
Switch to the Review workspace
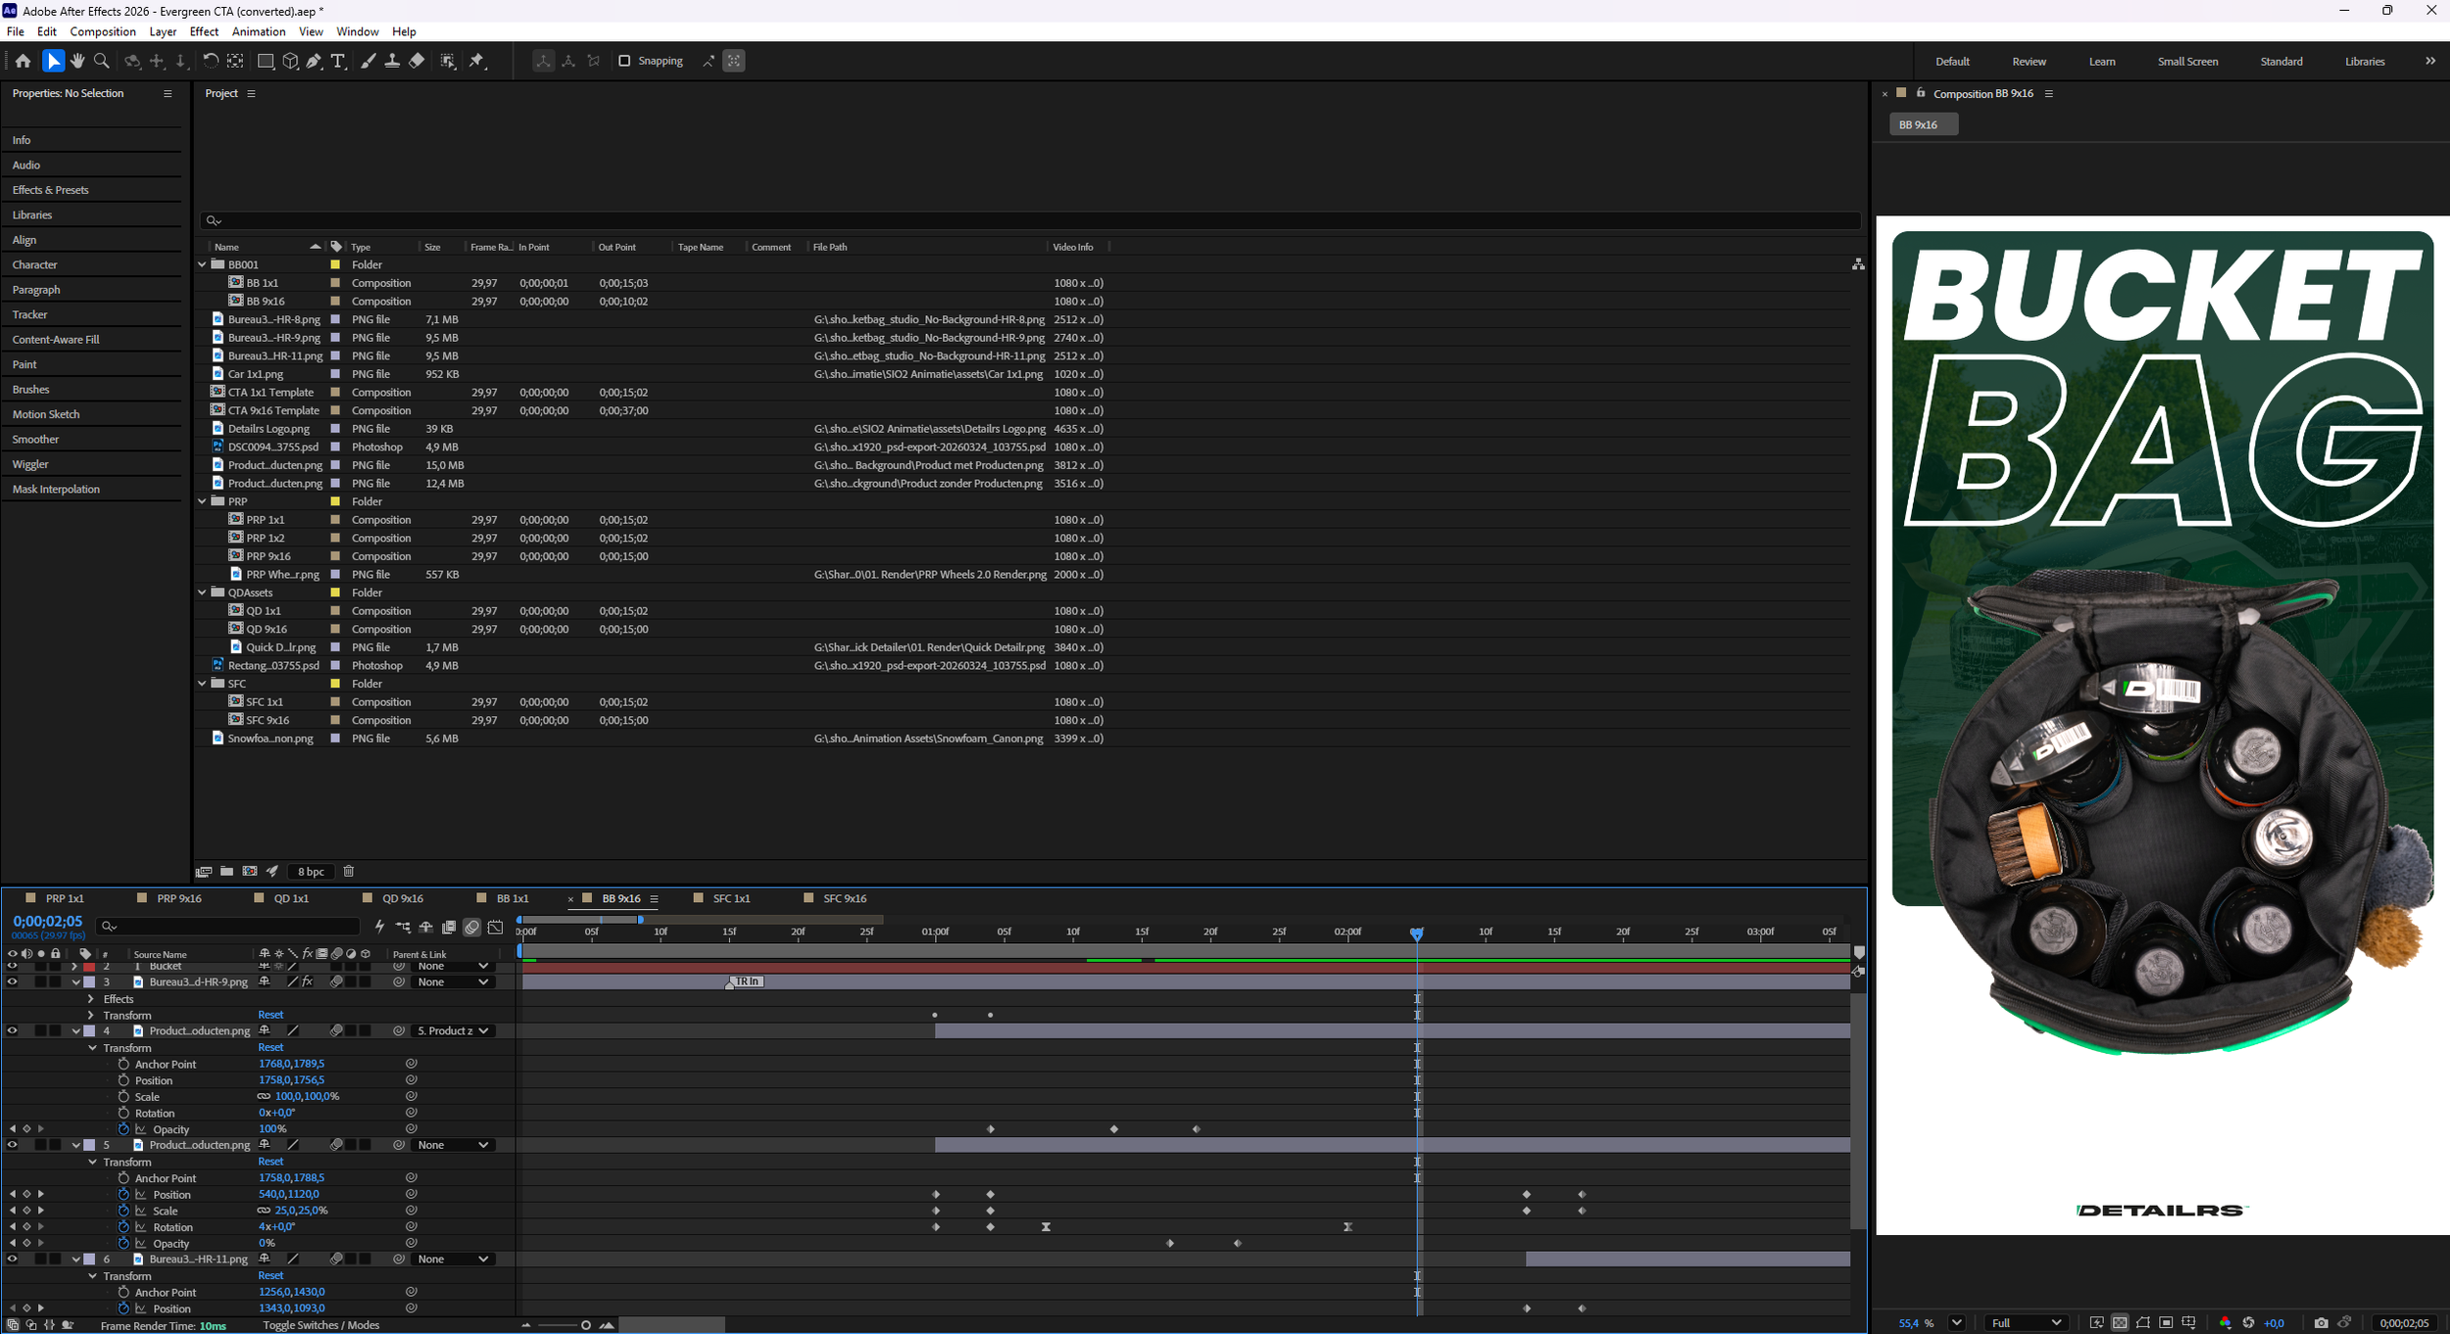click(2029, 62)
